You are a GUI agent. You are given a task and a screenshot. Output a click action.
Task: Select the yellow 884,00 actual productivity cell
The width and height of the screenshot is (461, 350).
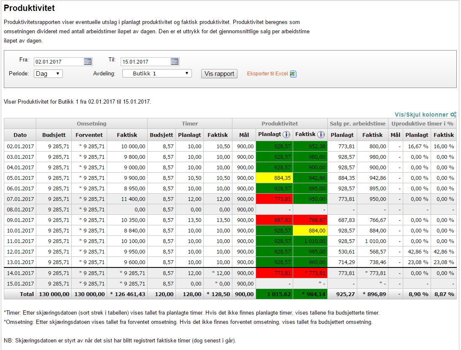(x=310, y=230)
